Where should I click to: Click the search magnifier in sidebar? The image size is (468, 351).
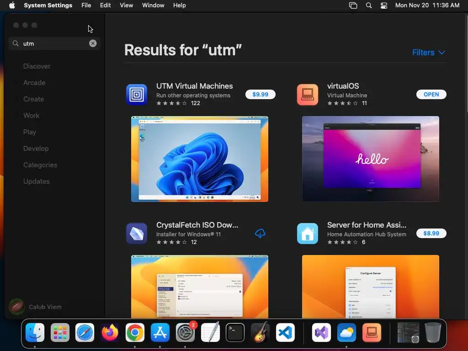(x=16, y=43)
